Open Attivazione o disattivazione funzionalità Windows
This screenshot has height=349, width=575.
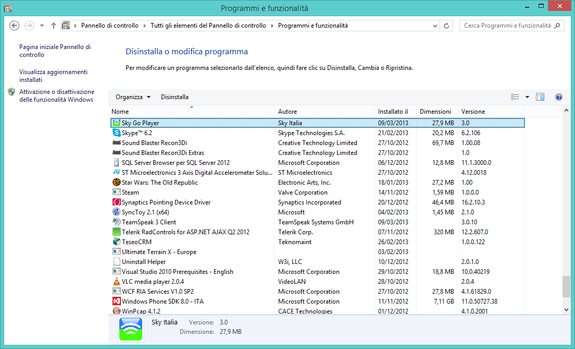(57, 95)
